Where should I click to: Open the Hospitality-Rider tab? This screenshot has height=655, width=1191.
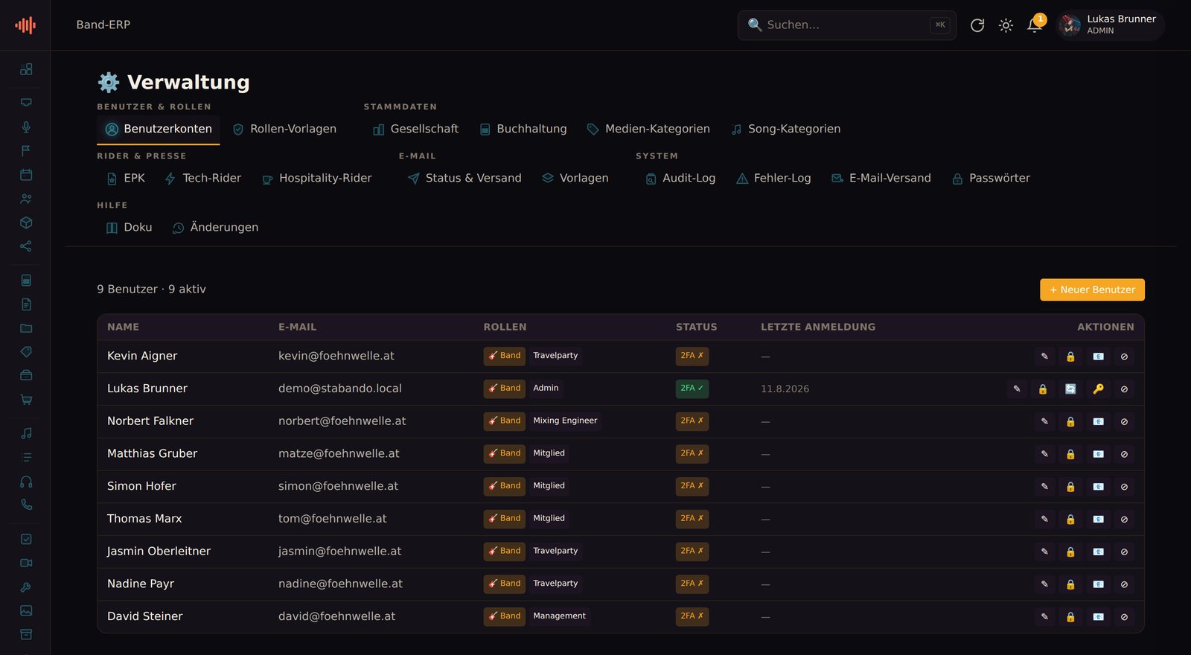316,178
